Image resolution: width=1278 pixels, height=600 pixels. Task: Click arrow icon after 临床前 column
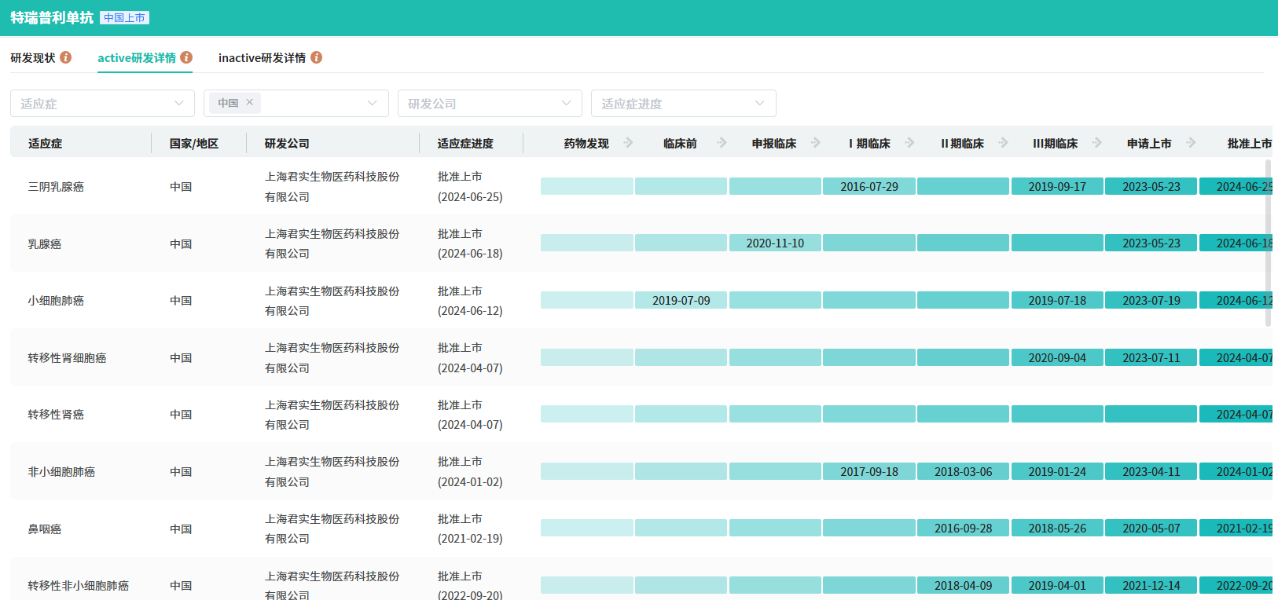coord(722,143)
